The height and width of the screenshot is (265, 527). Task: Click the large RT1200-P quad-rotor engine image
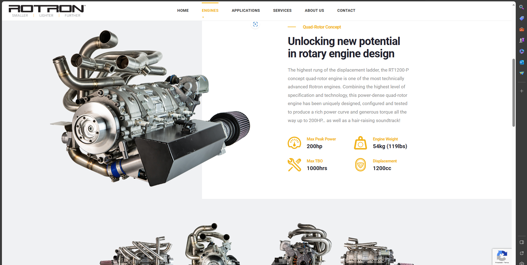150,108
